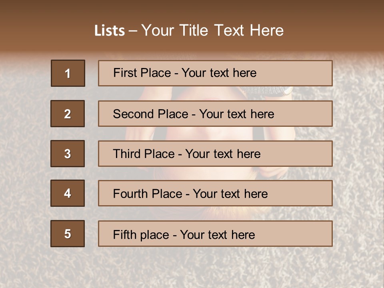Click the brown box numbered 3
The height and width of the screenshot is (288, 384).
[x=68, y=154]
